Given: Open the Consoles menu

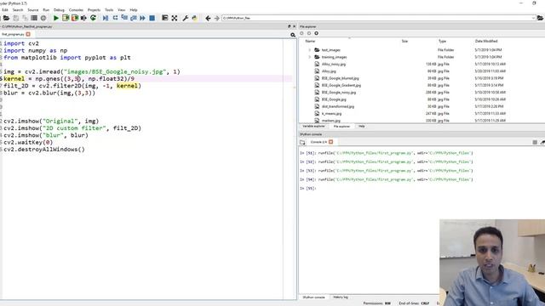Looking at the screenshot, I should click(76, 10).
